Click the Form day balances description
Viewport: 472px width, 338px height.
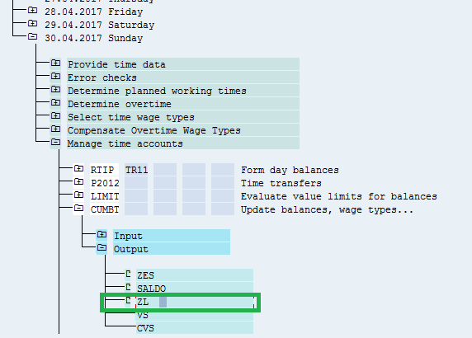click(x=290, y=170)
